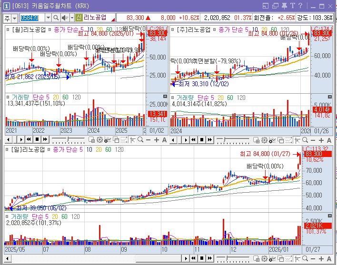Fast forward in the weekly chart toolbar
The image size is (337, 265).
coord(210,140)
